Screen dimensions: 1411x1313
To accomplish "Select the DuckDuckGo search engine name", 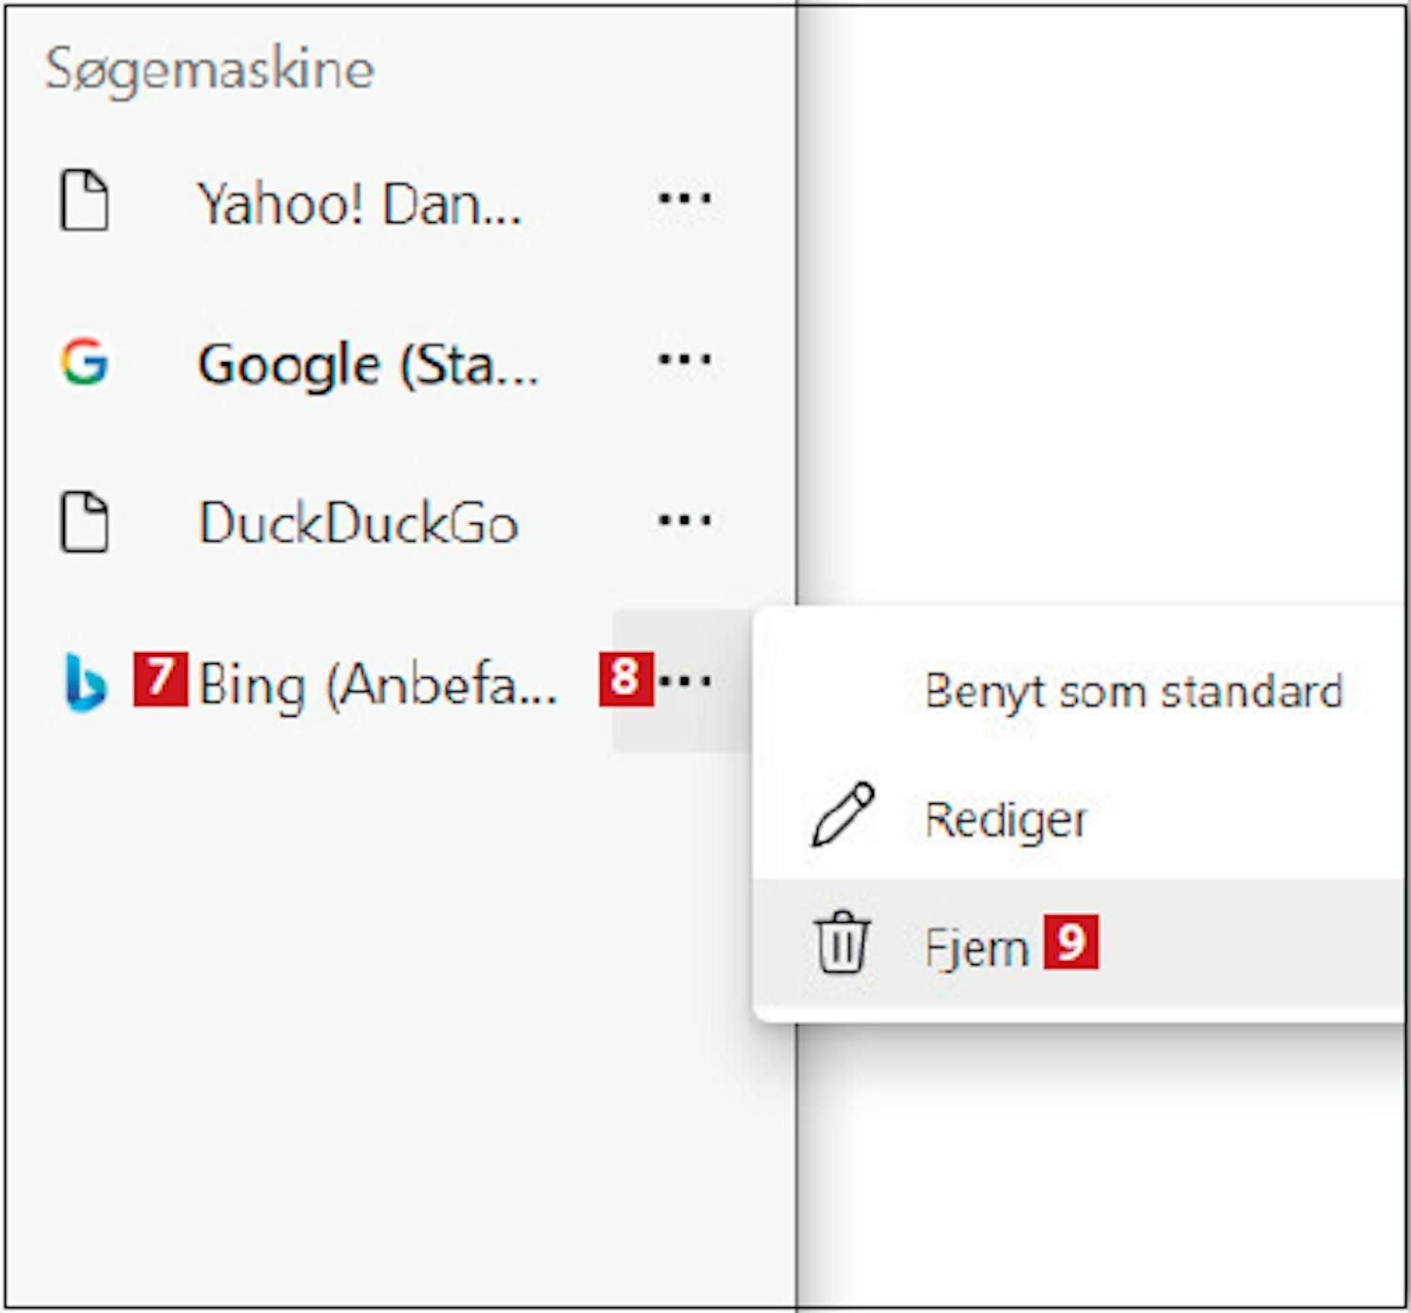I will (358, 524).
